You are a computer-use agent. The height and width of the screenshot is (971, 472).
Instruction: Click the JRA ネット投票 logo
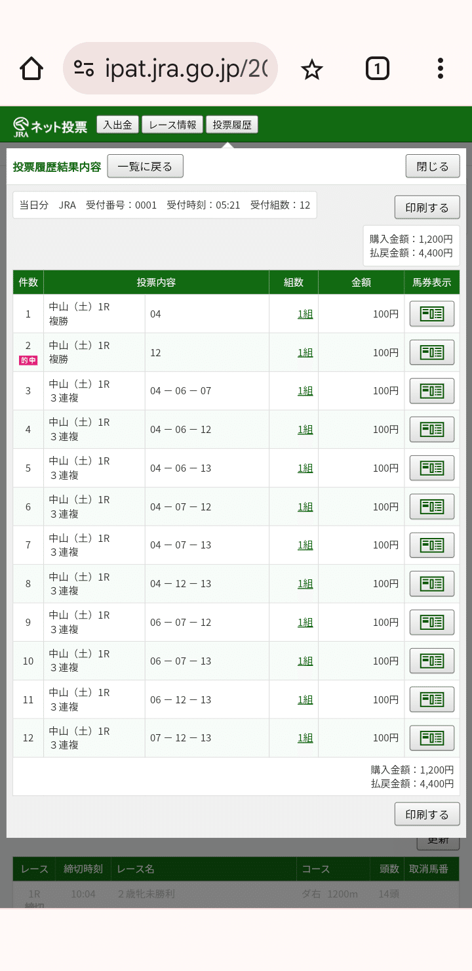point(50,126)
